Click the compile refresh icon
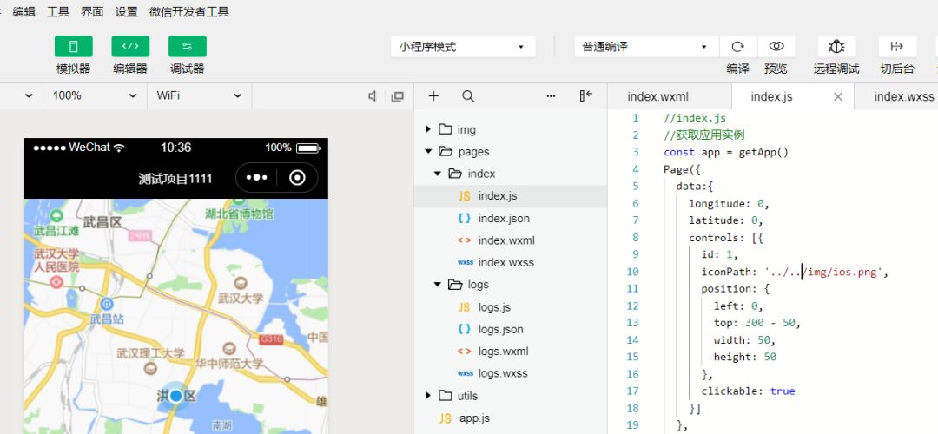Image resolution: width=938 pixels, height=434 pixels. 737,47
